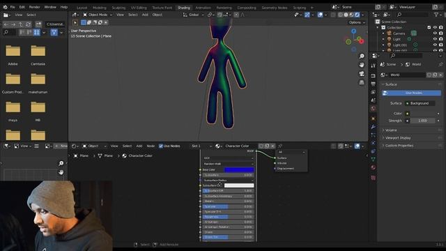This screenshot has height=251, width=446.
Task: Toggle viewport gizmo visibility icon
Action: (x=307, y=15)
